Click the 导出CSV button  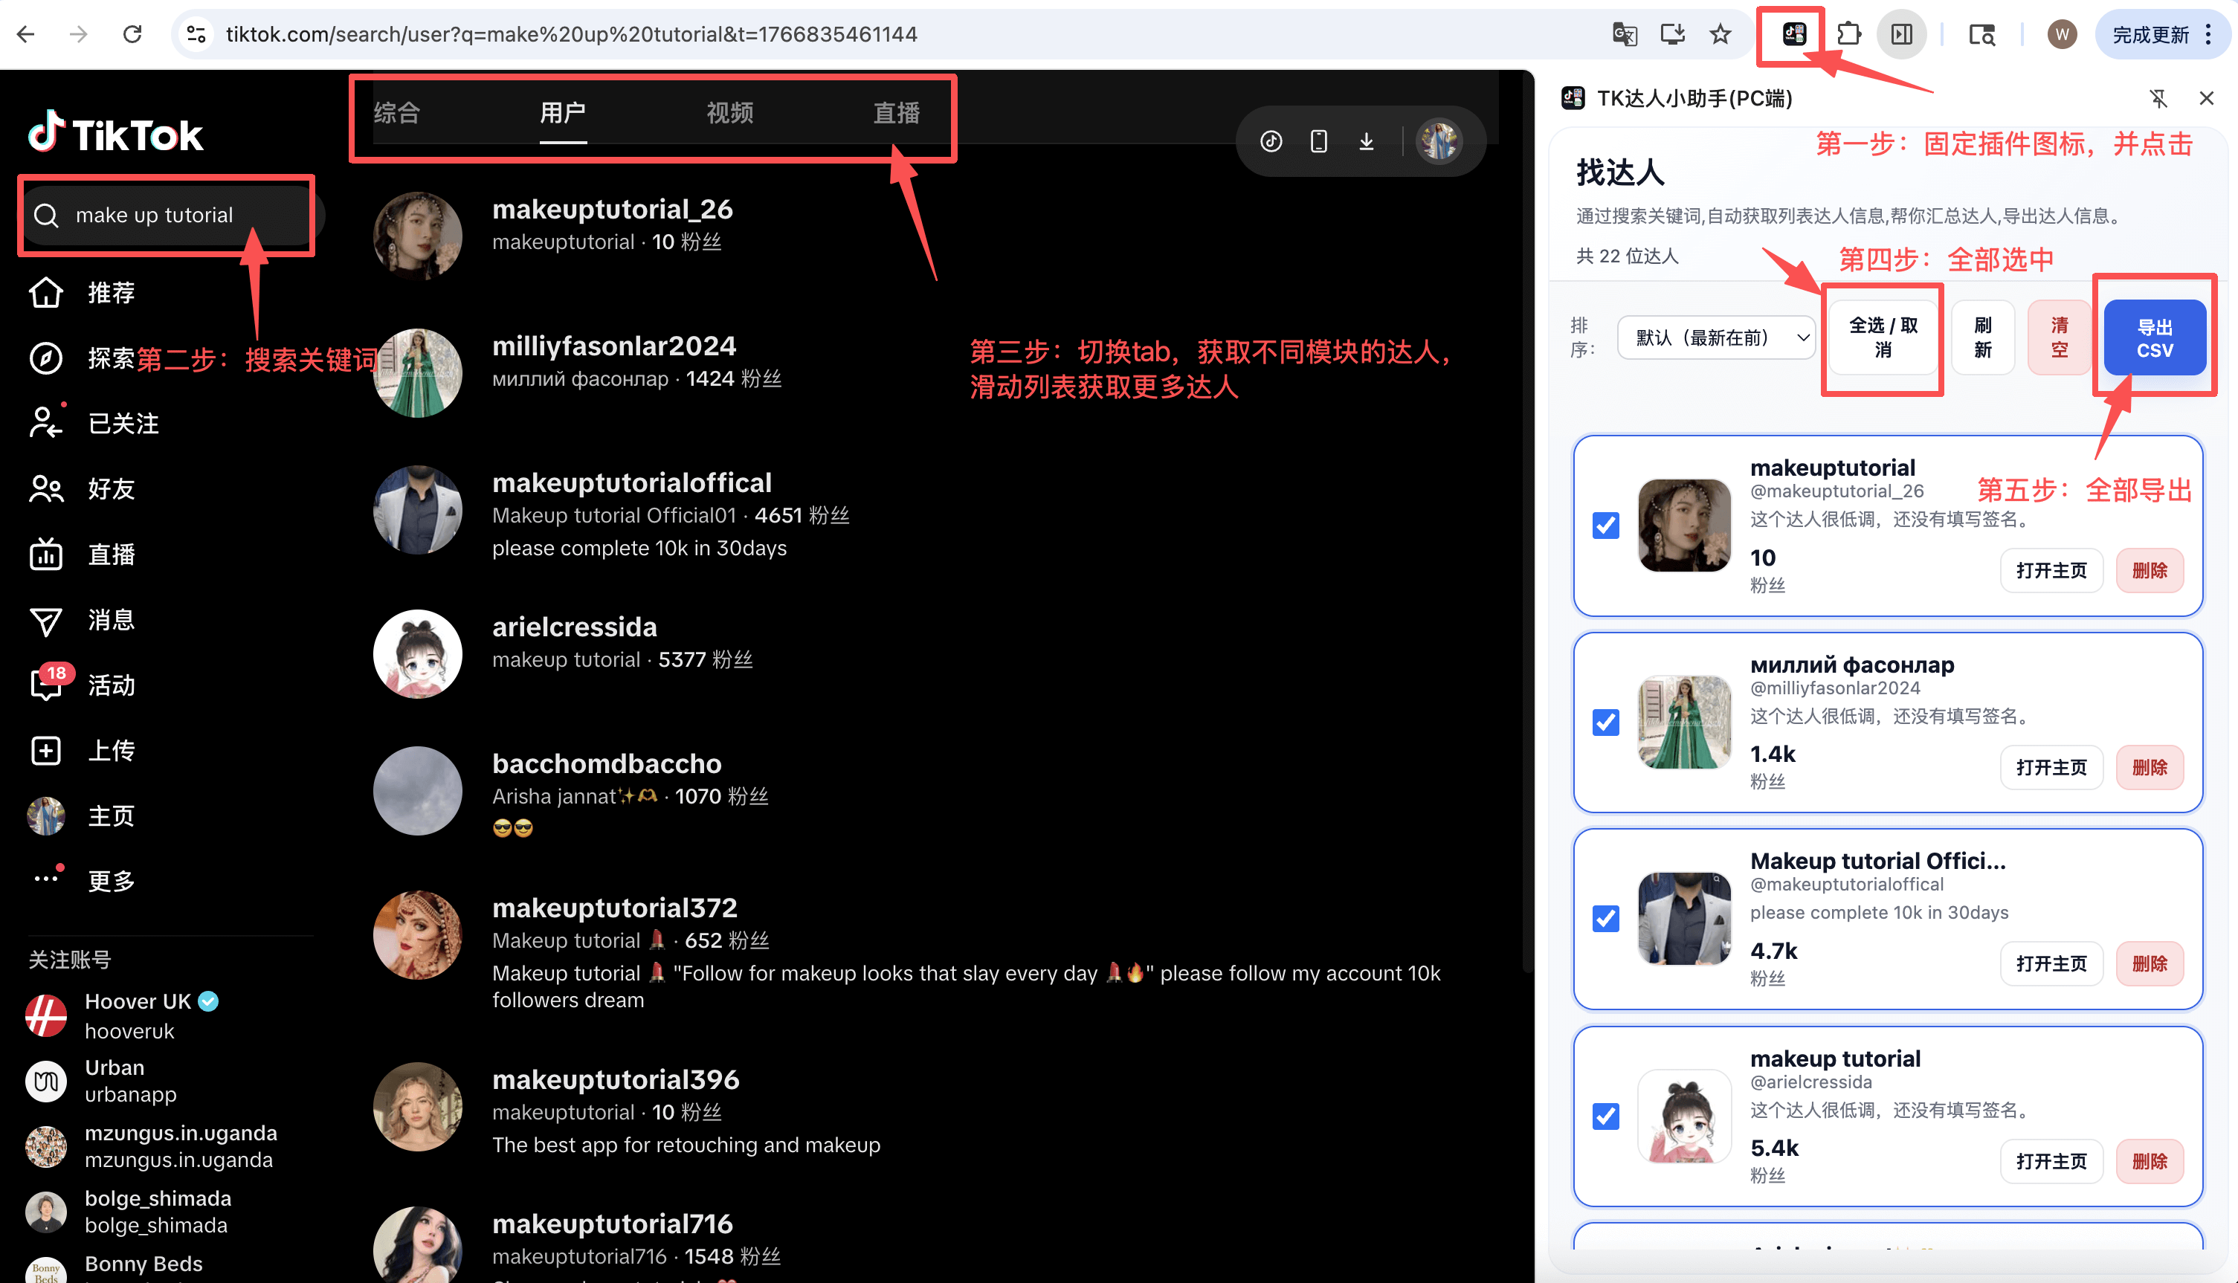point(2154,337)
